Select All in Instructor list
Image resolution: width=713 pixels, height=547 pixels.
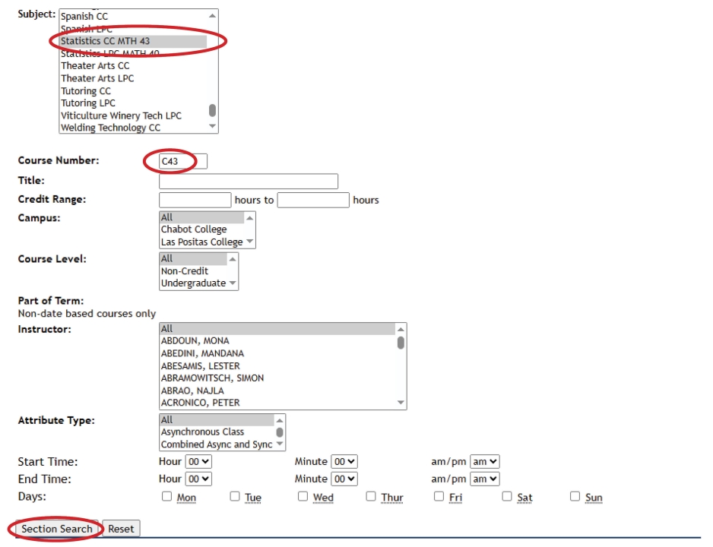click(x=278, y=328)
